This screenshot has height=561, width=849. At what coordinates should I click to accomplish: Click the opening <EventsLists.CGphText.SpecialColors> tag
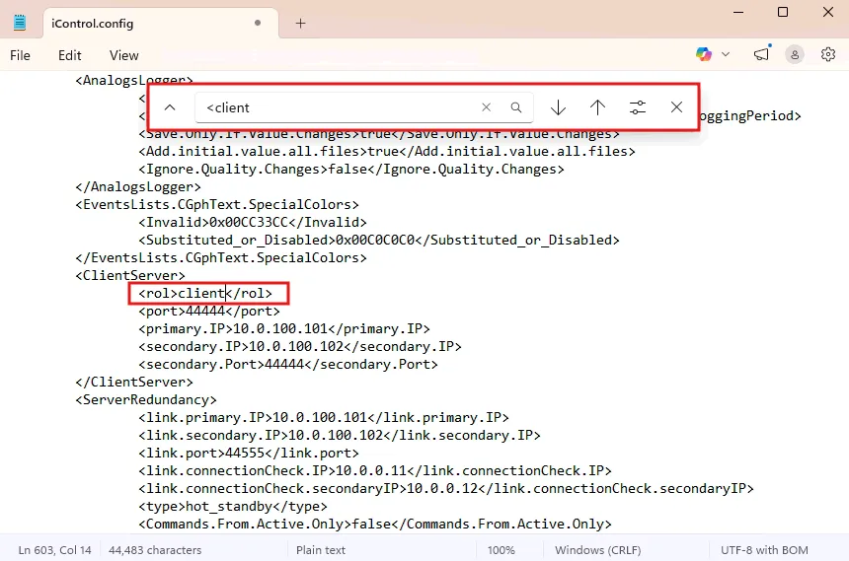tap(216, 204)
